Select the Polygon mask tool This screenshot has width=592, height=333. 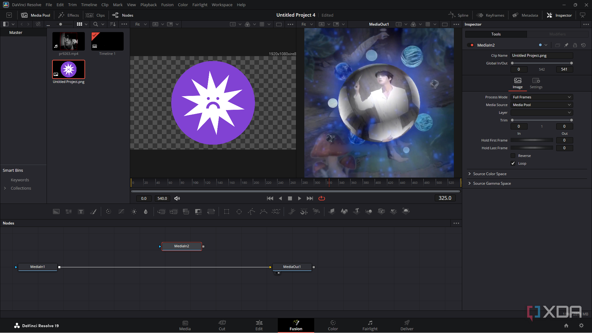[251, 212]
